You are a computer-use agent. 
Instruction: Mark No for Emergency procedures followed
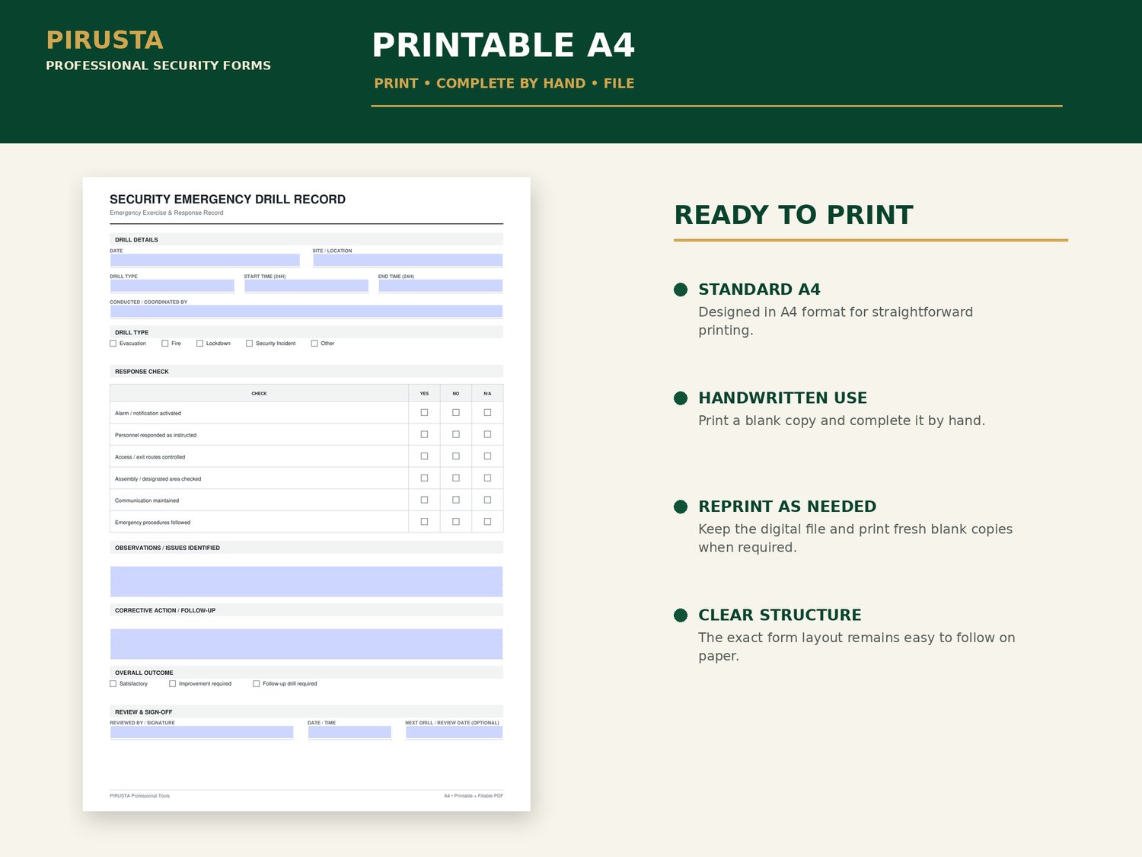pyautogui.click(x=456, y=522)
